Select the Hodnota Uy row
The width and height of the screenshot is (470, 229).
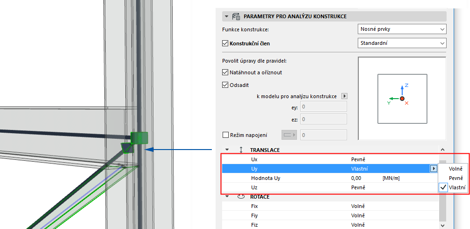[330, 178]
